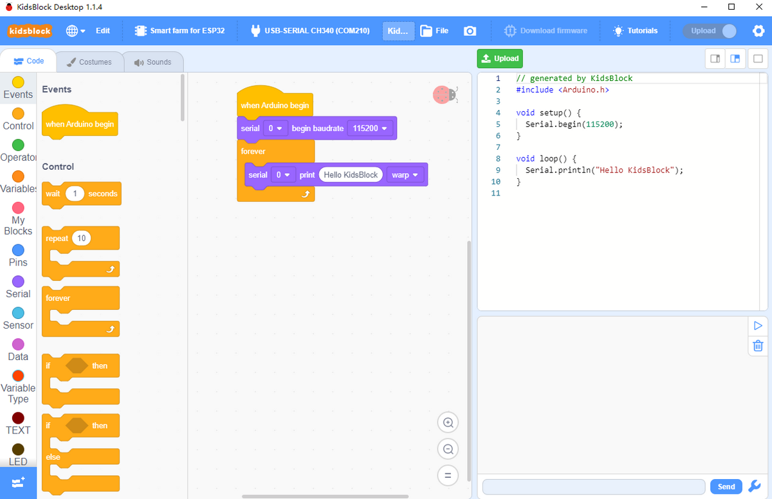Switch to the Code tab

pos(28,61)
